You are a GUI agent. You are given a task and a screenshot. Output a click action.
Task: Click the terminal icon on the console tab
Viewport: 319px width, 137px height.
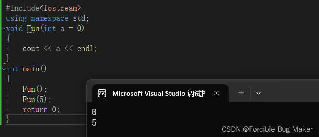point(102,93)
